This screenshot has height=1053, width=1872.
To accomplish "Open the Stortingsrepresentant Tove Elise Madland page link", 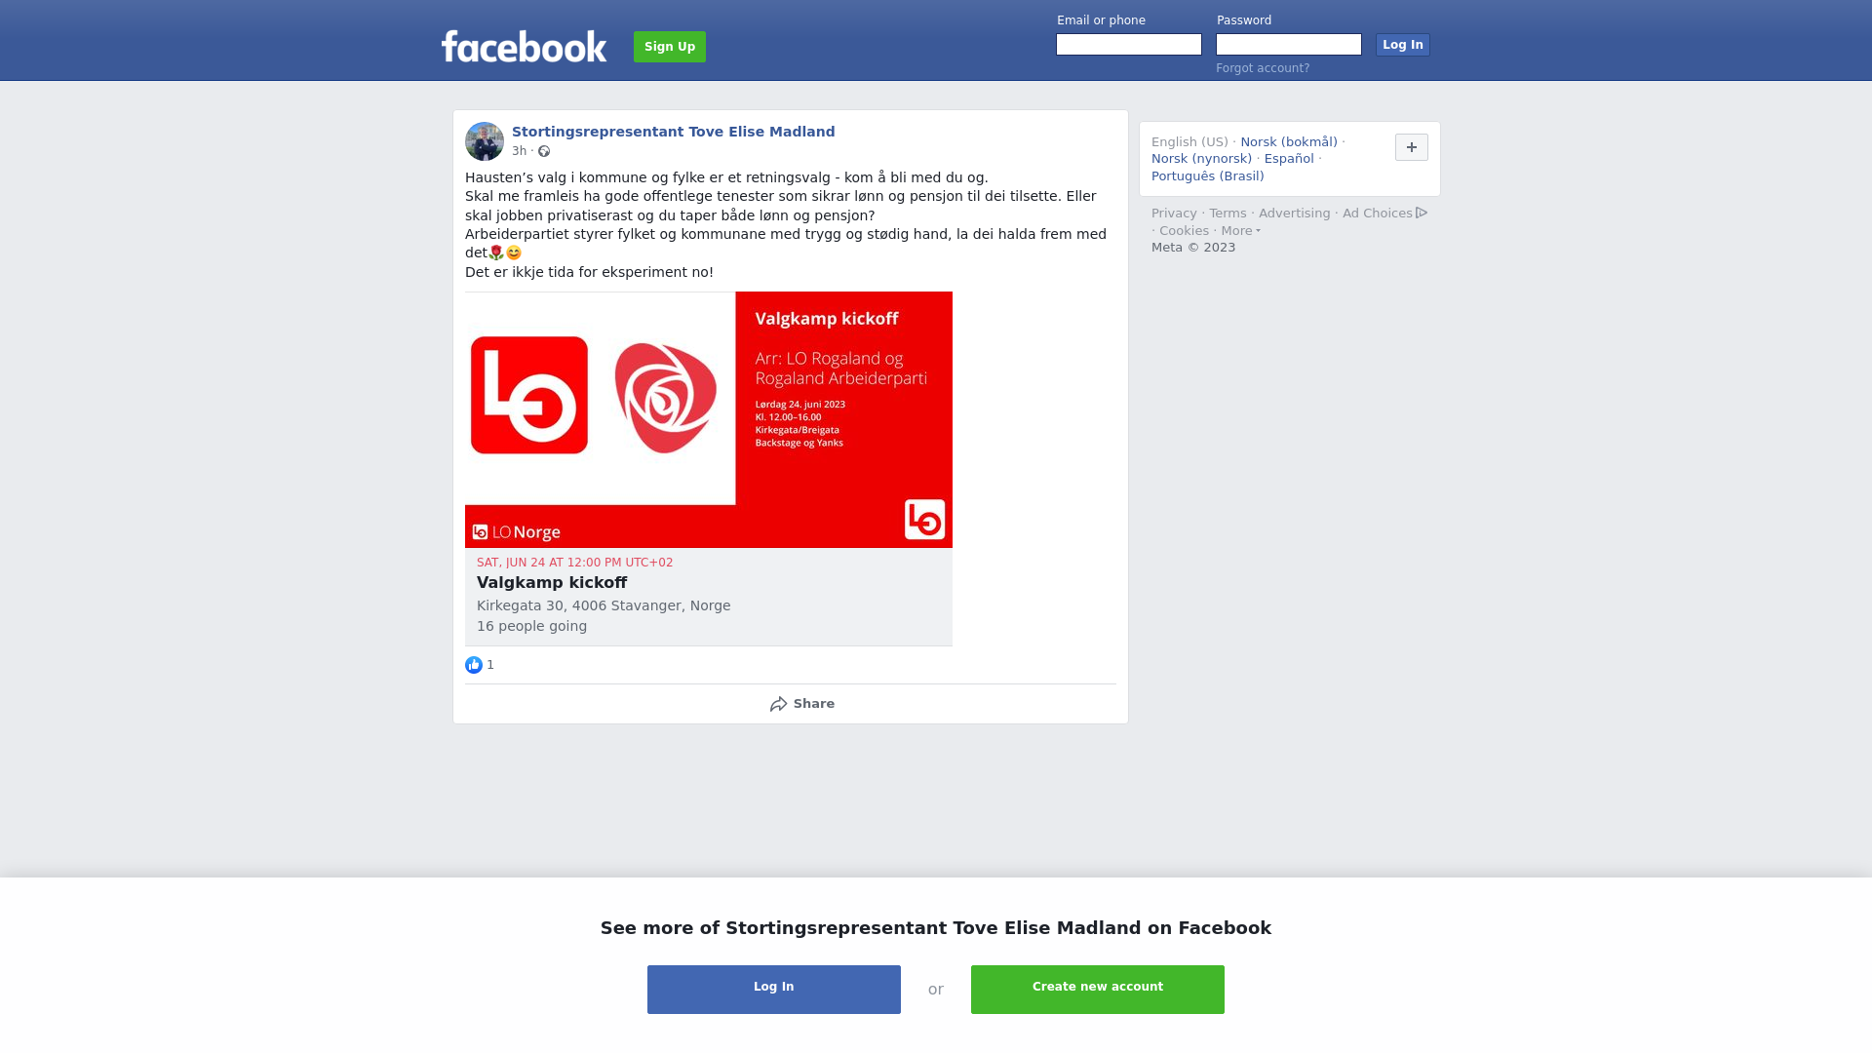I will pos(674,132).
